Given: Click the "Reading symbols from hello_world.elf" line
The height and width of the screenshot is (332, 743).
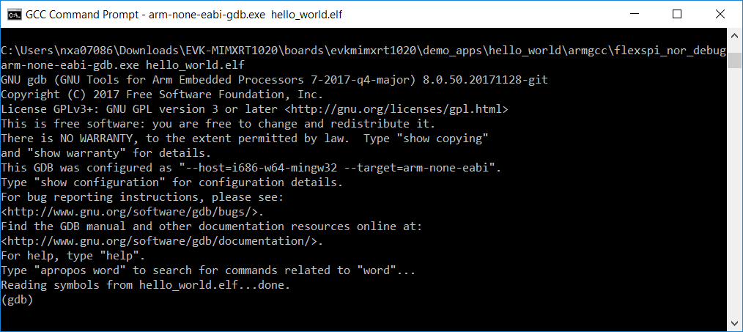Looking at the screenshot, I should pos(145,285).
